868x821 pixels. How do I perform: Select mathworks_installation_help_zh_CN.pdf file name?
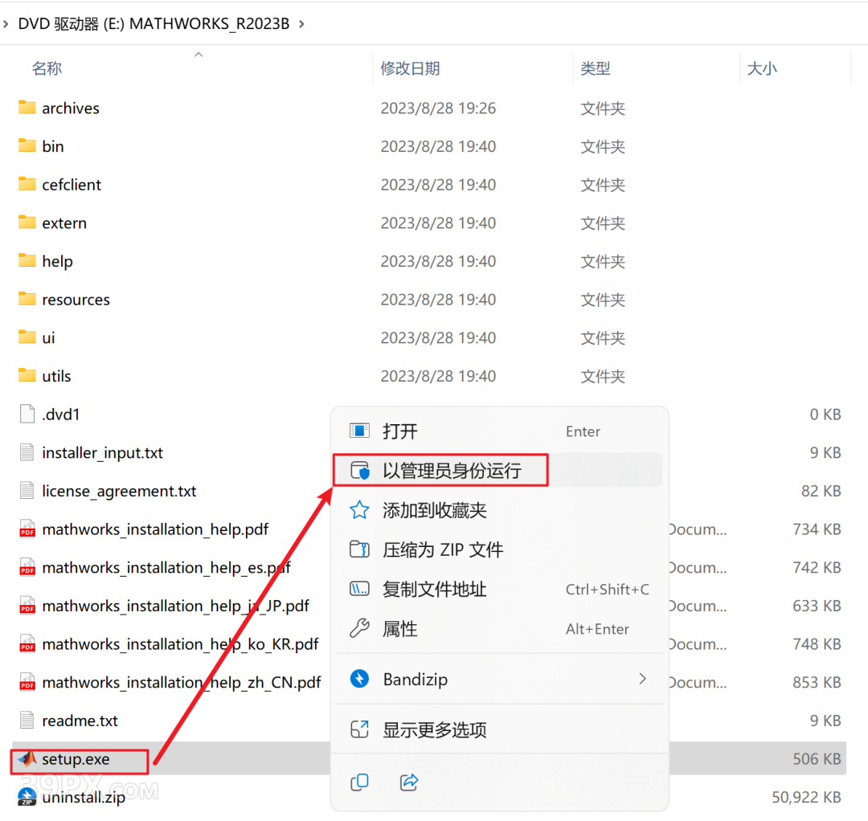182,683
